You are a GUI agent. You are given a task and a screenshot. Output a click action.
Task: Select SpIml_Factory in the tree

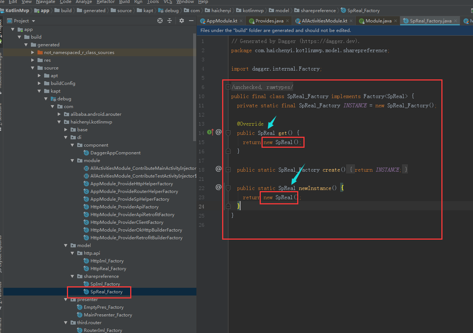pos(105,284)
